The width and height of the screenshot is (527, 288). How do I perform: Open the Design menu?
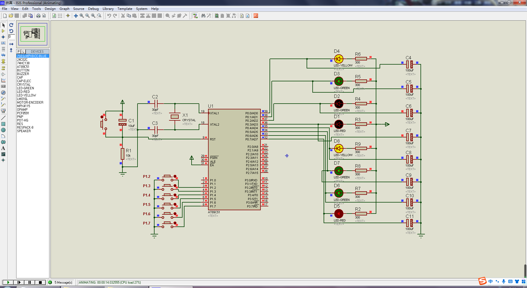click(x=50, y=9)
